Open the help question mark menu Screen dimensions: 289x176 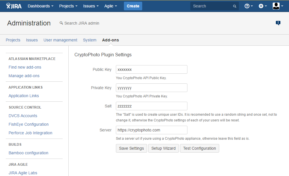tap(248, 6)
